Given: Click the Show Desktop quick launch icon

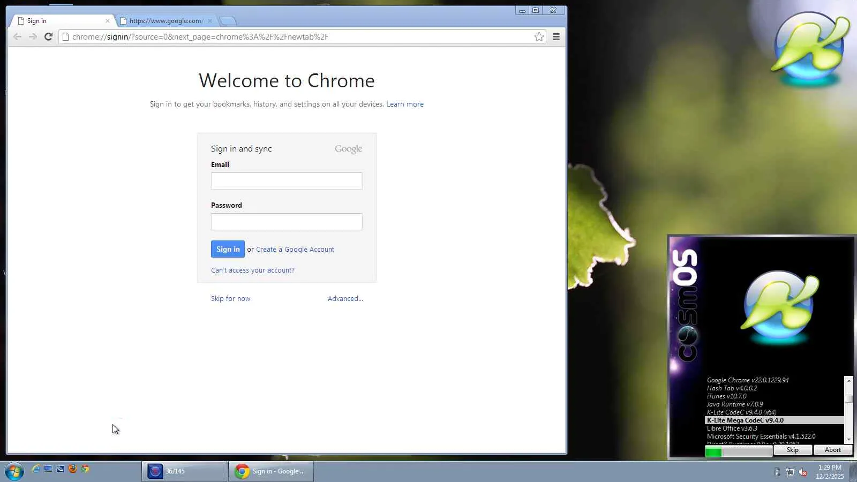Looking at the screenshot, I should pyautogui.click(x=48, y=469).
